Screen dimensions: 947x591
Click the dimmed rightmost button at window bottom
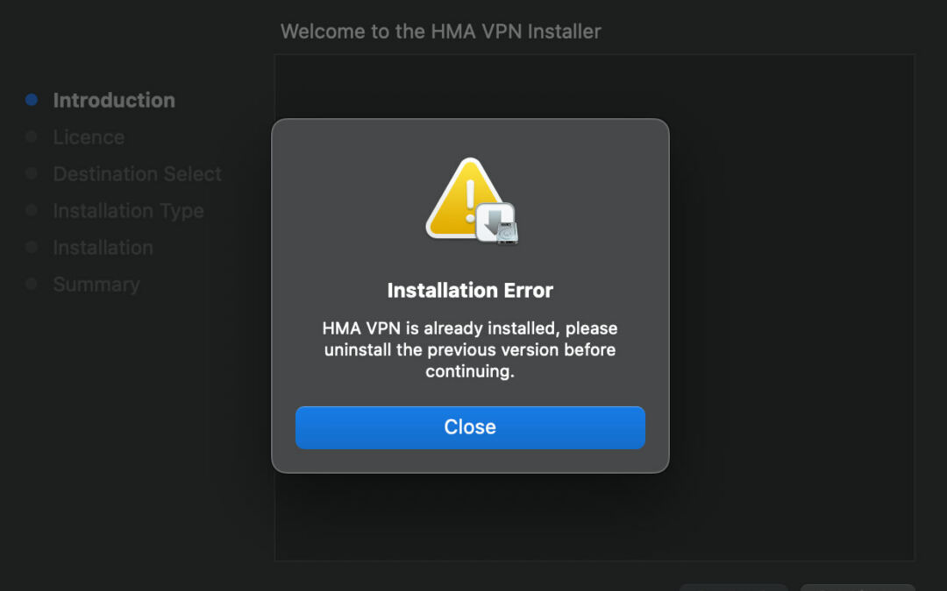click(858, 587)
